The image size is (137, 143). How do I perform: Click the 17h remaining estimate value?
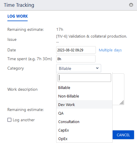(60, 29)
